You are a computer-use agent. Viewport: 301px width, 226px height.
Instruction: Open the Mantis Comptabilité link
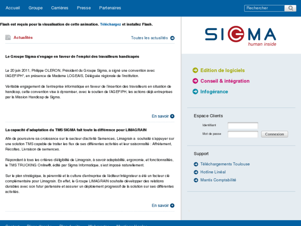click(x=218, y=180)
